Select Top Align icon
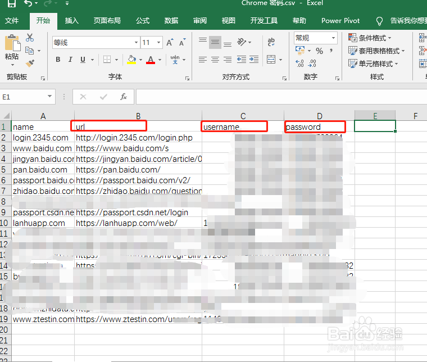The image size is (427, 362). pos(203,42)
